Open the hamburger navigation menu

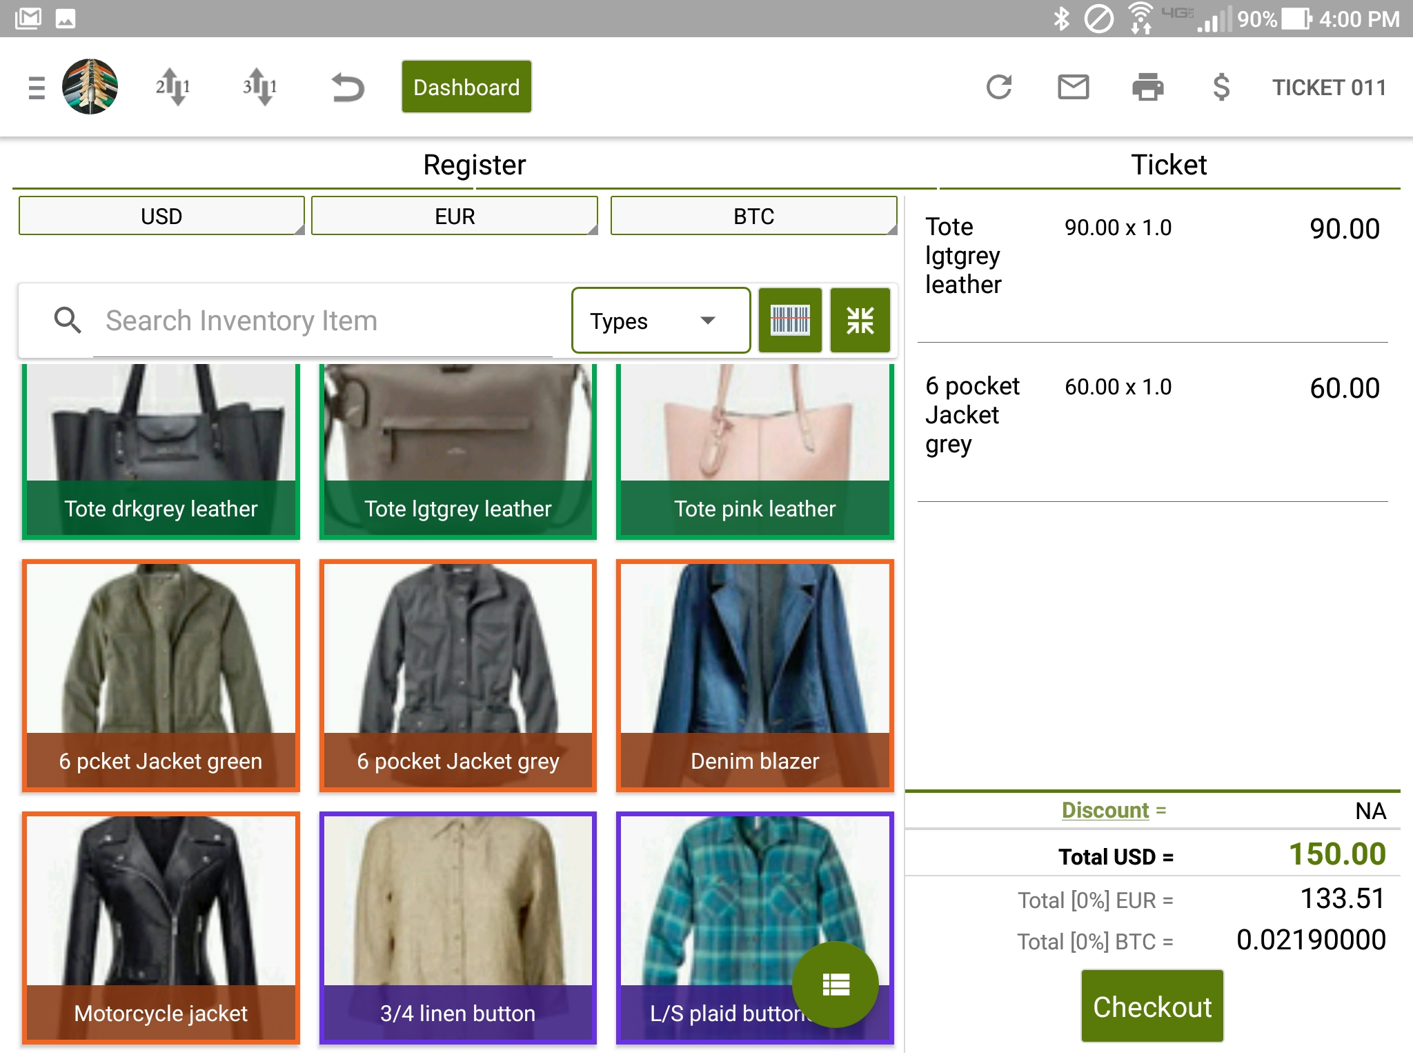(37, 88)
